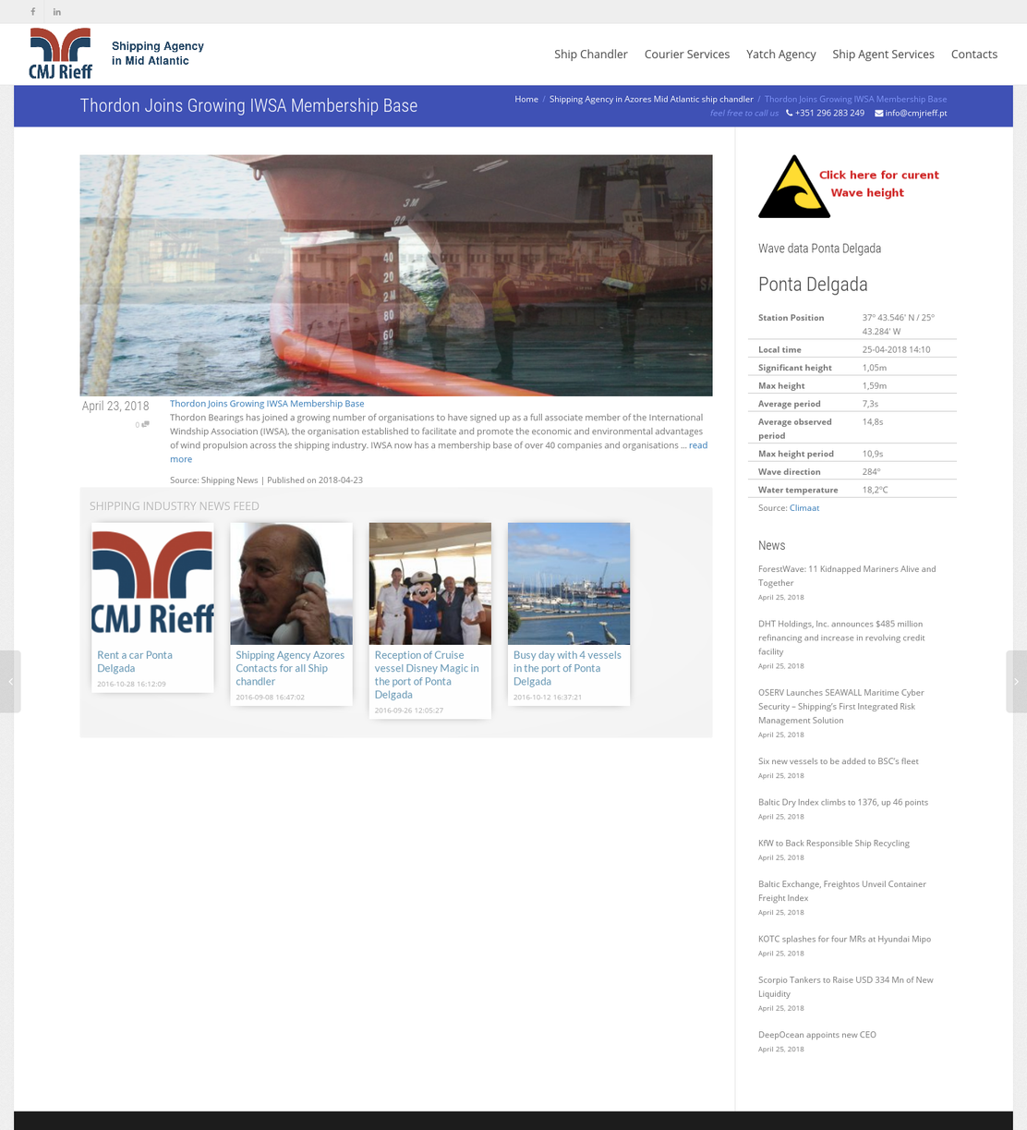Click Significant height value 1,05m
The height and width of the screenshot is (1130, 1027).
pos(875,368)
